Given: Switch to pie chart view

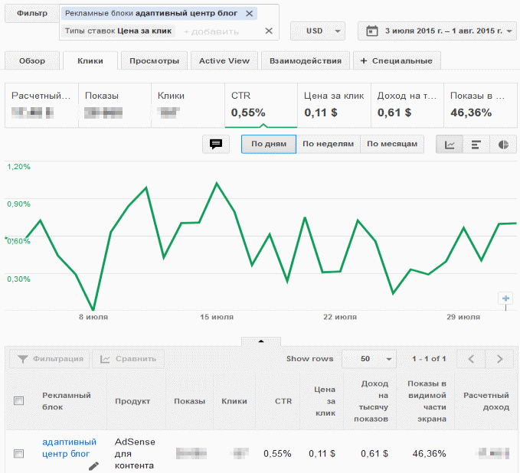Looking at the screenshot, I should coord(503,144).
